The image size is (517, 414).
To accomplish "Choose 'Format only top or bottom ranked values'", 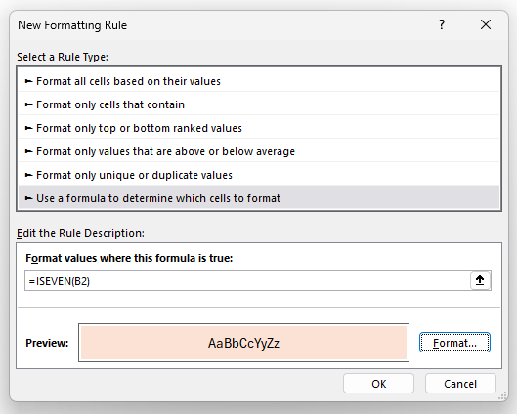I will pos(259,128).
